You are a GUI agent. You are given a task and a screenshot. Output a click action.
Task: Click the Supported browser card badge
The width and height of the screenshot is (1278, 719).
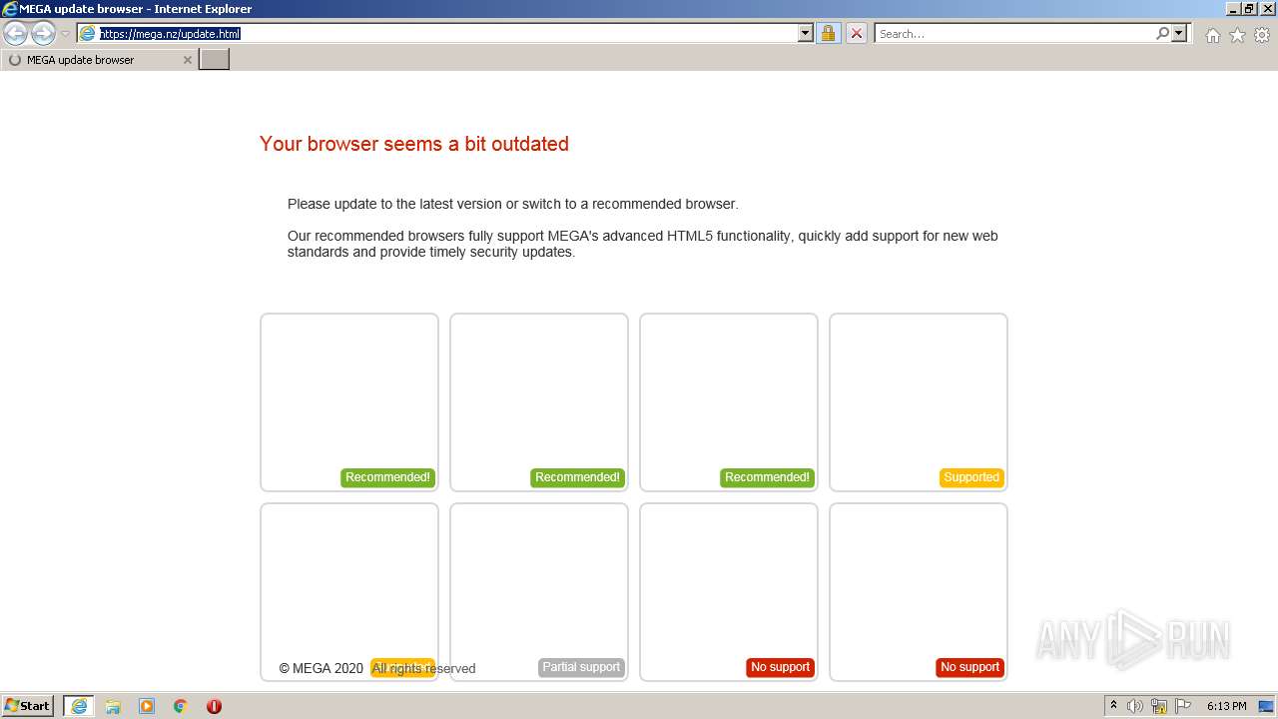[971, 477]
